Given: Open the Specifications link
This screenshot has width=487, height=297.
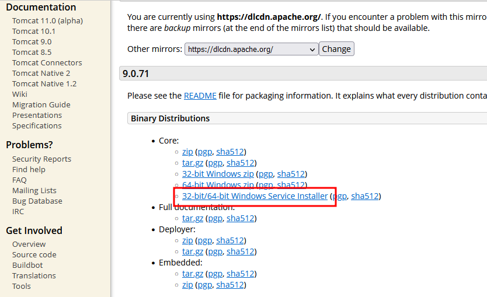Looking at the screenshot, I should pyautogui.click(x=37, y=126).
